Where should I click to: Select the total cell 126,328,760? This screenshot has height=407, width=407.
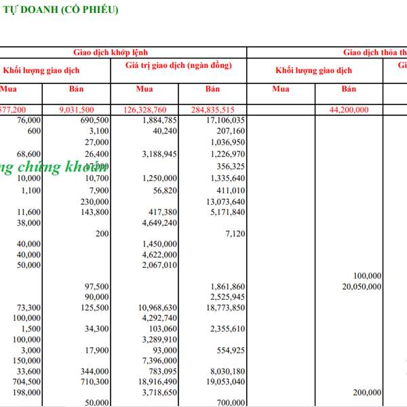[x=144, y=110]
